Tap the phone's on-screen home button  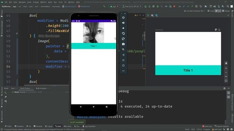click(94, 107)
